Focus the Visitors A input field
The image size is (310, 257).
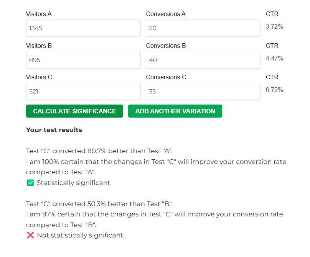pyautogui.click(x=83, y=28)
